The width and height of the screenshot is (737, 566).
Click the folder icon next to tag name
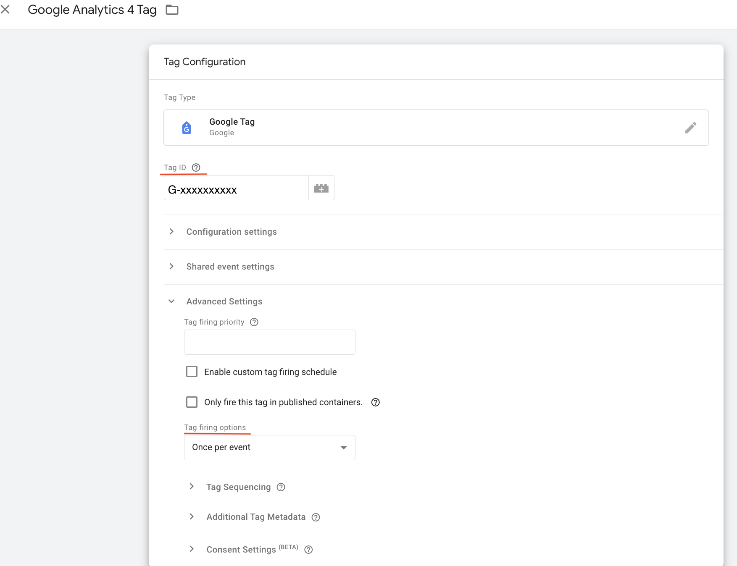click(172, 10)
